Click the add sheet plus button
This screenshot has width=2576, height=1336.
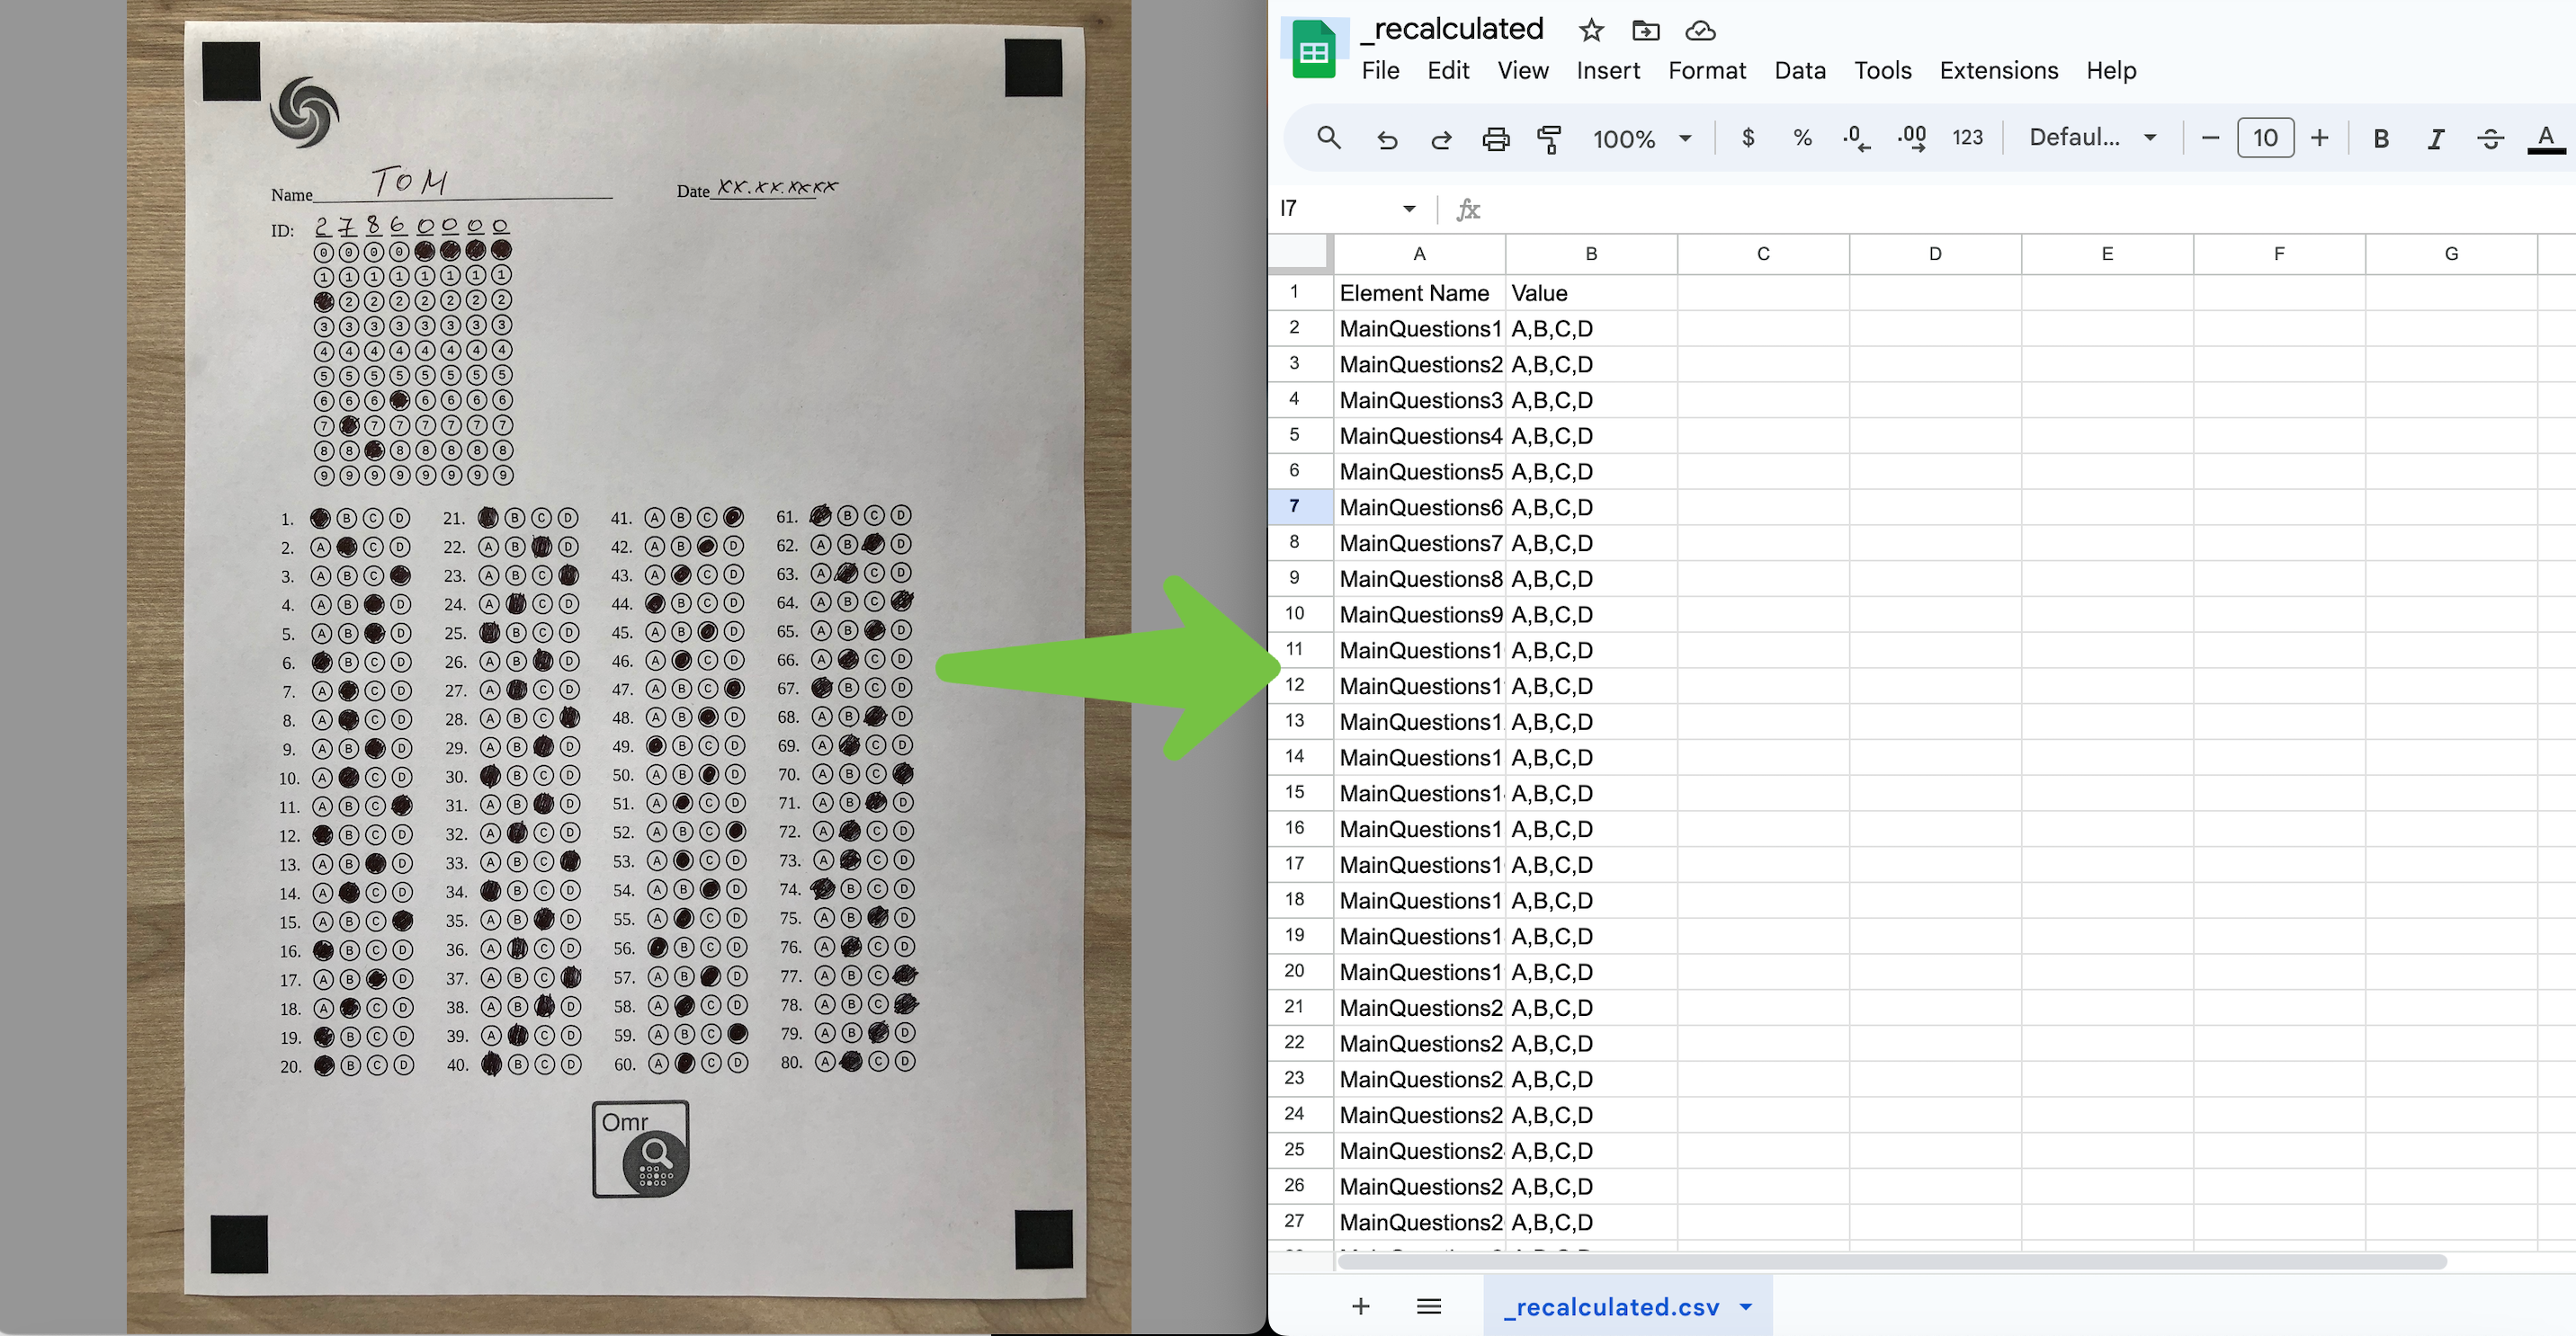click(x=1360, y=1305)
